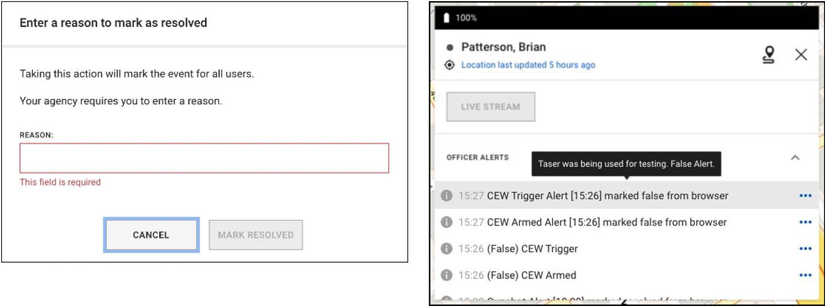This screenshot has width=825, height=306.
Task: Close the Patterson, Brian officer panel
Action: pyautogui.click(x=801, y=55)
